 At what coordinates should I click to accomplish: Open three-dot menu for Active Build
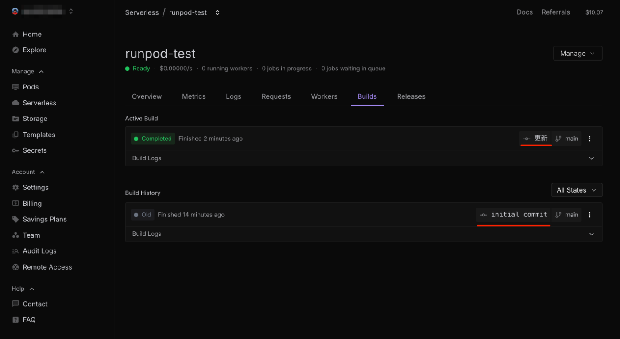click(589, 139)
